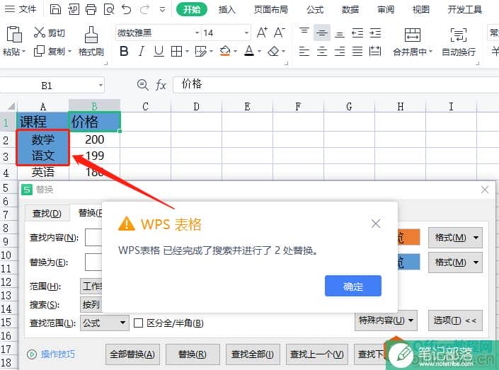Click the orange format preview swatch
This screenshot has width=499, height=370.
pyautogui.click(x=408, y=237)
